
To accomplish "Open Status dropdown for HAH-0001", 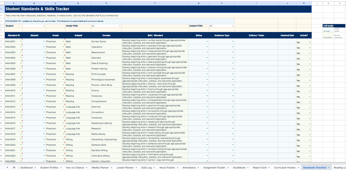I will (x=207, y=41).
